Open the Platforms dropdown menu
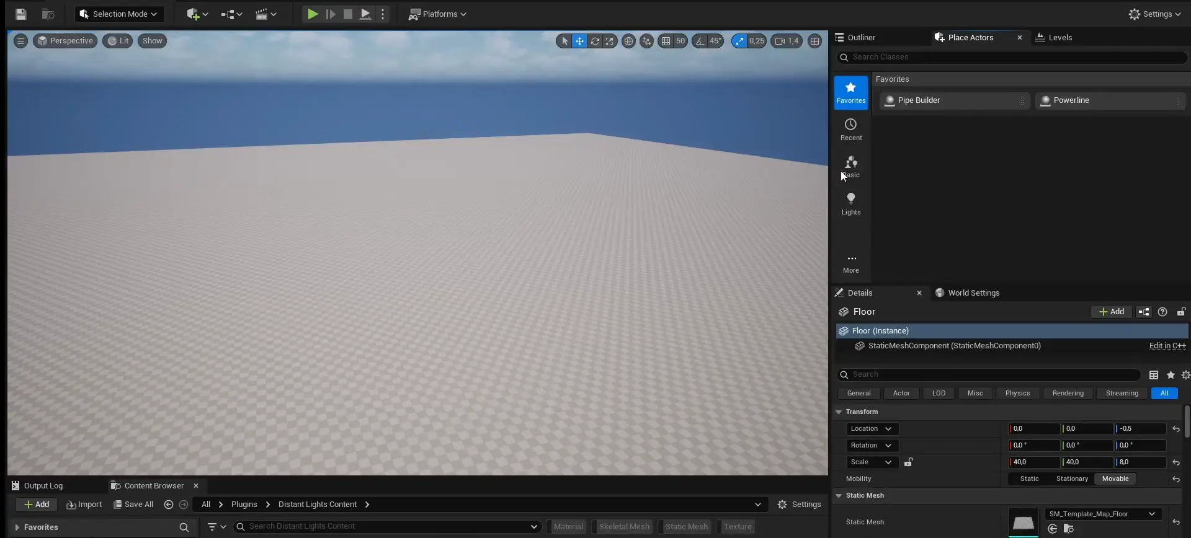1191x538 pixels. click(x=437, y=14)
